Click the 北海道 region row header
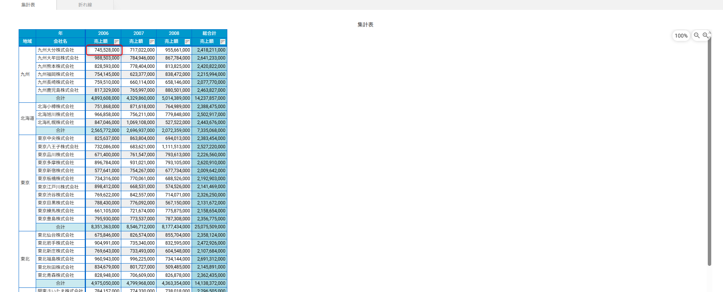 pos(27,118)
